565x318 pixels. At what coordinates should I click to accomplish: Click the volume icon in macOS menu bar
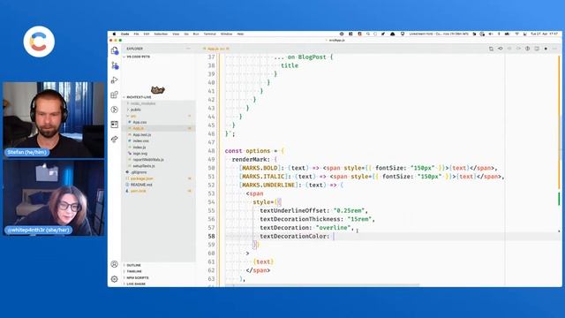(x=491, y=34)
